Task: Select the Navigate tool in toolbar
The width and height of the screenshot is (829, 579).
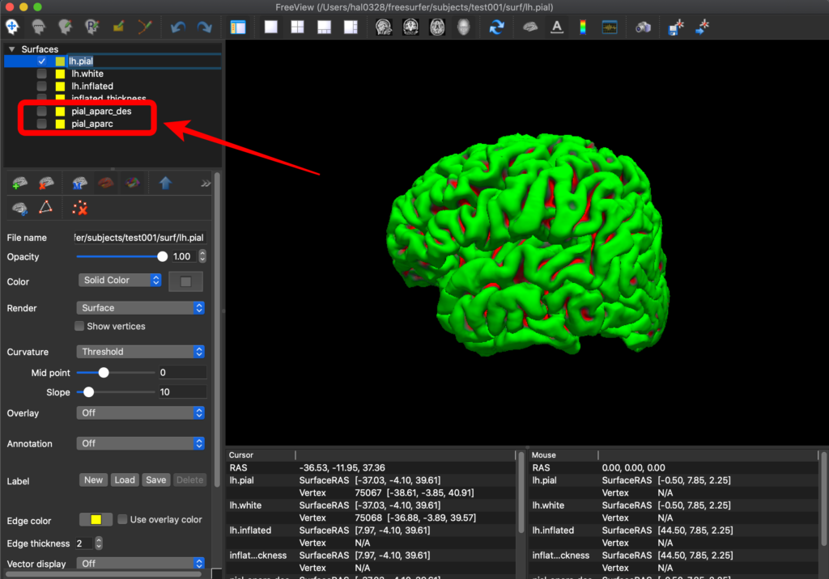Action: tap(14, 27)
